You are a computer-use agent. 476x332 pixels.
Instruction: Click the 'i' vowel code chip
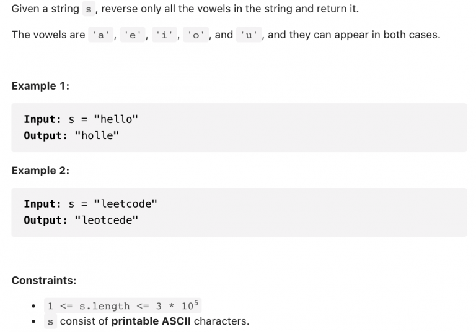tap(164, 35)
